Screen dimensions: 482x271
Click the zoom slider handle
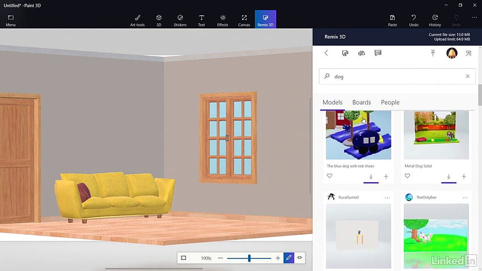[x=250, y=258]
